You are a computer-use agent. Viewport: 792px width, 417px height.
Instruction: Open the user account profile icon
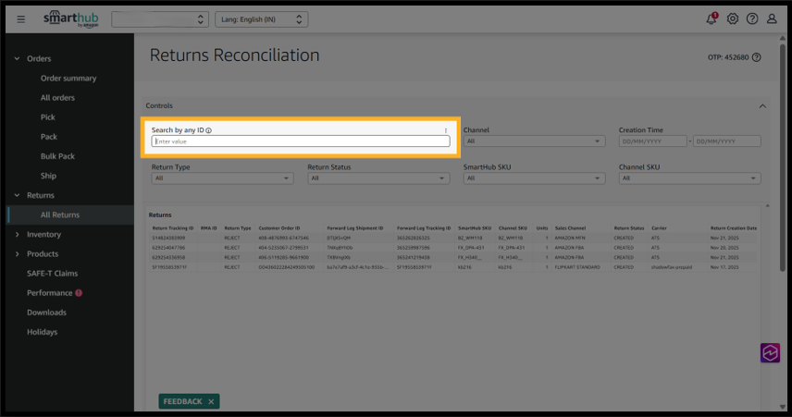772,18
